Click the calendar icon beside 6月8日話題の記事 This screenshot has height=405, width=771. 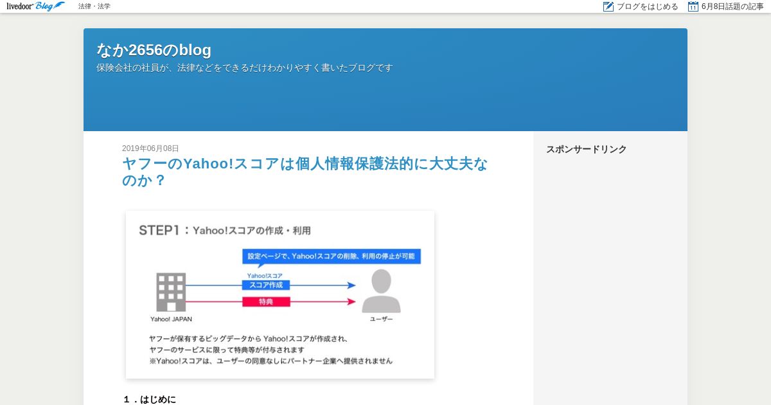693,6
